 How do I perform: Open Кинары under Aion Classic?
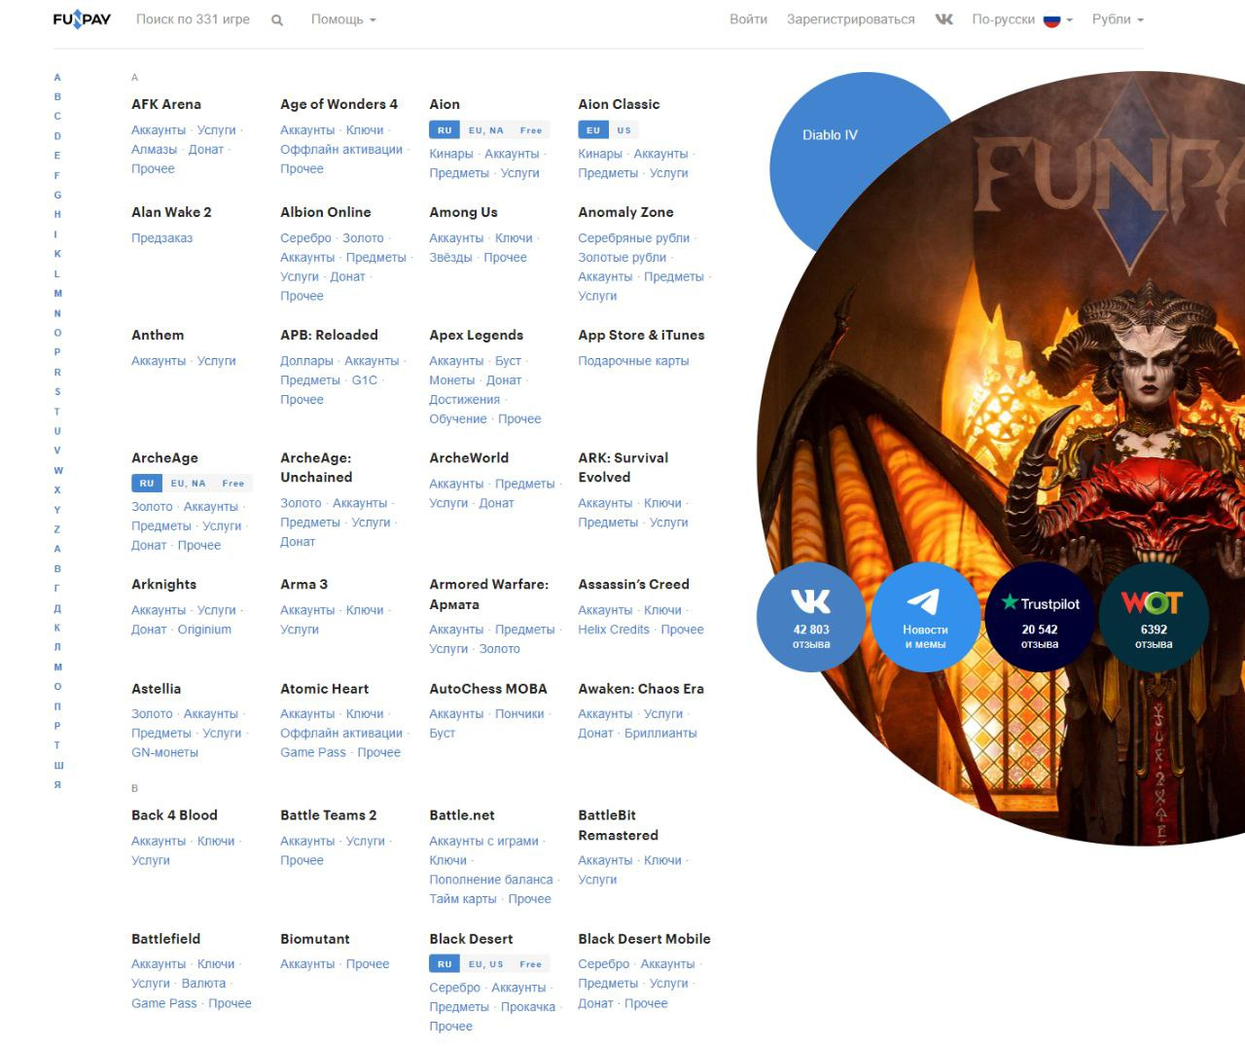[x=600, y=154]
